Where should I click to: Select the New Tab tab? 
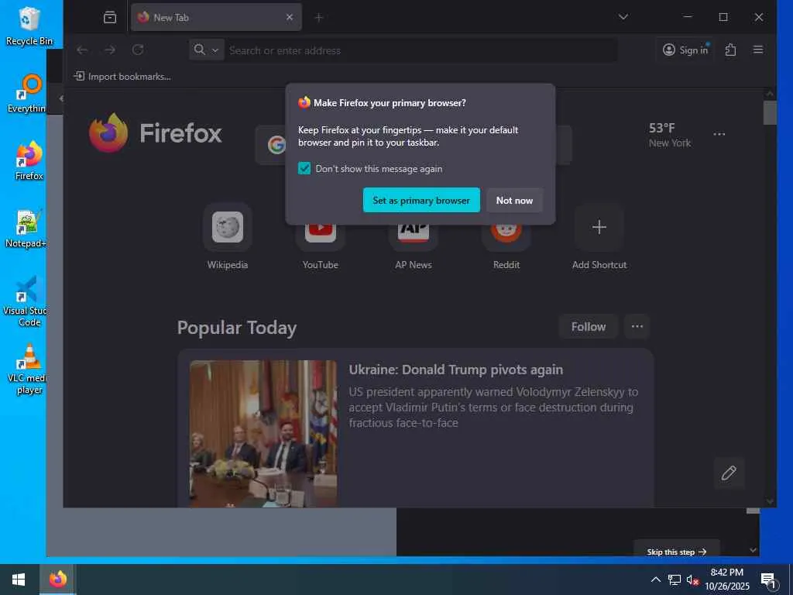[x=216, y=17]
